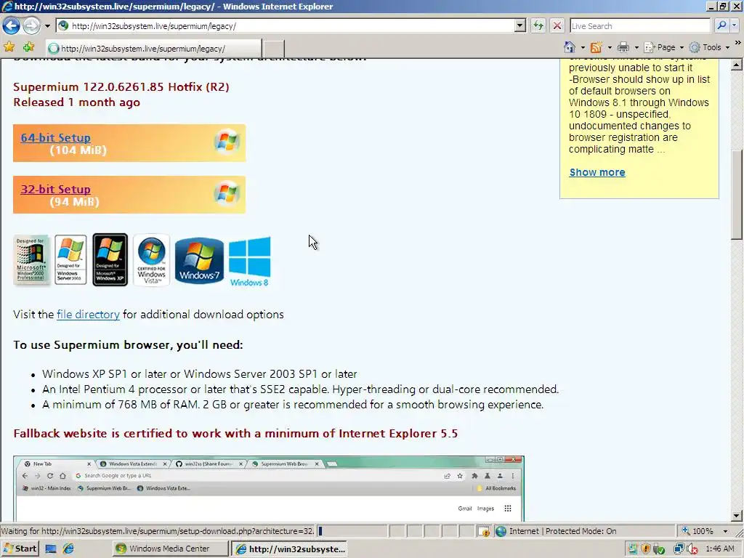Switch to Windows Media Center taskbar button

coord(170,549)
